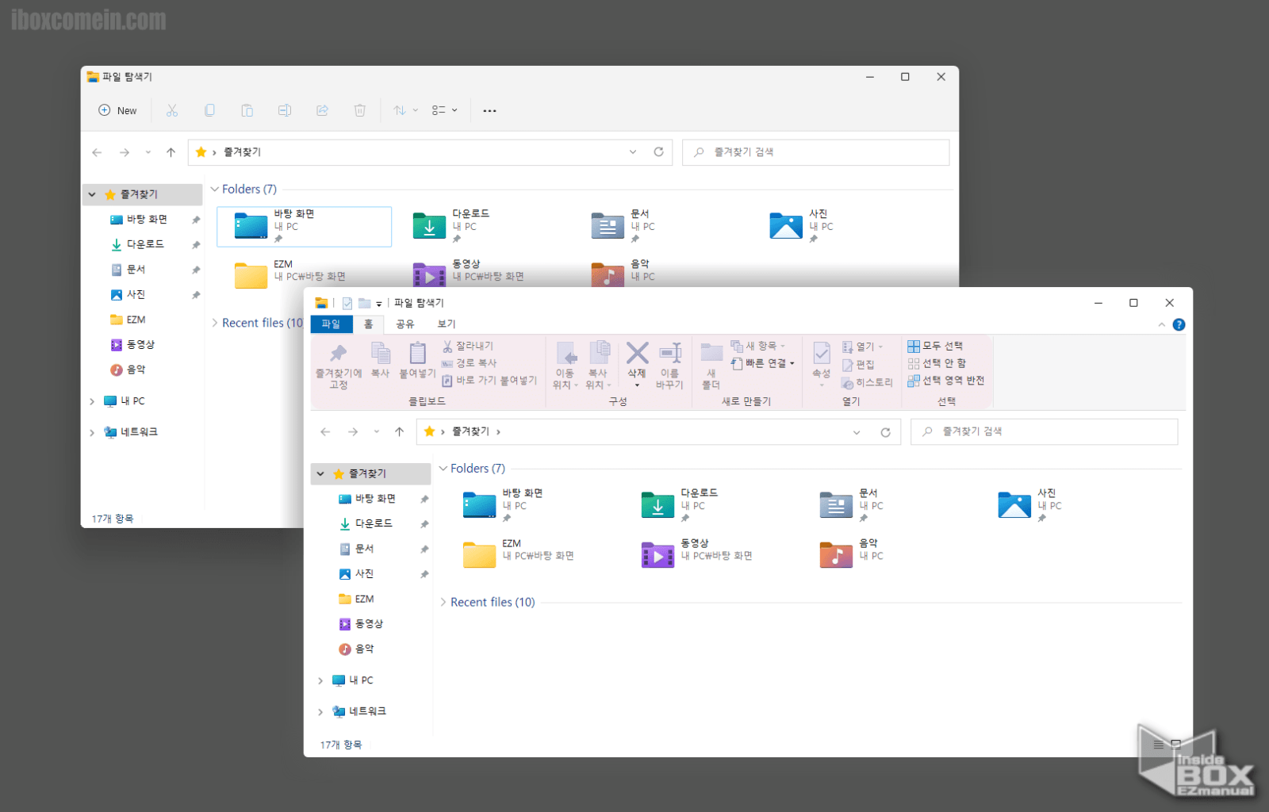Open the 보기 ribbon tab
This screenshot has height=812, width=1269.
click(447, 324)
